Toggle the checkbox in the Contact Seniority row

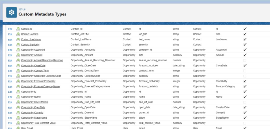[x=245, y=45]
